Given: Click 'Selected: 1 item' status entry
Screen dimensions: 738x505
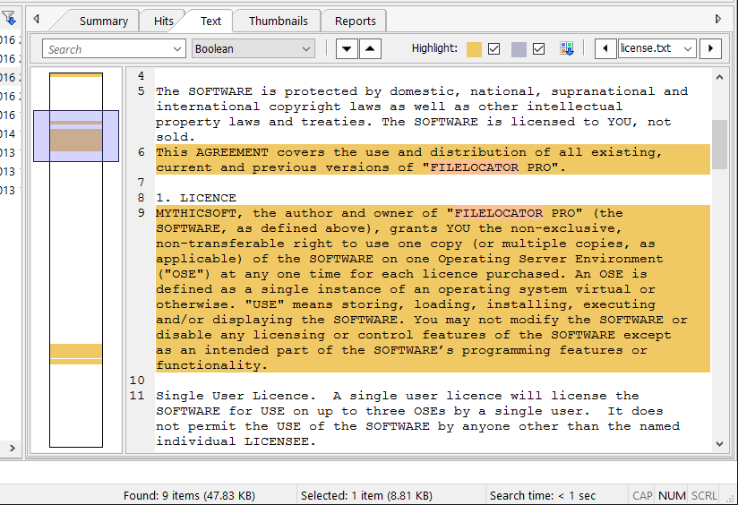Looking at the screenshot, I should [366, 495].
